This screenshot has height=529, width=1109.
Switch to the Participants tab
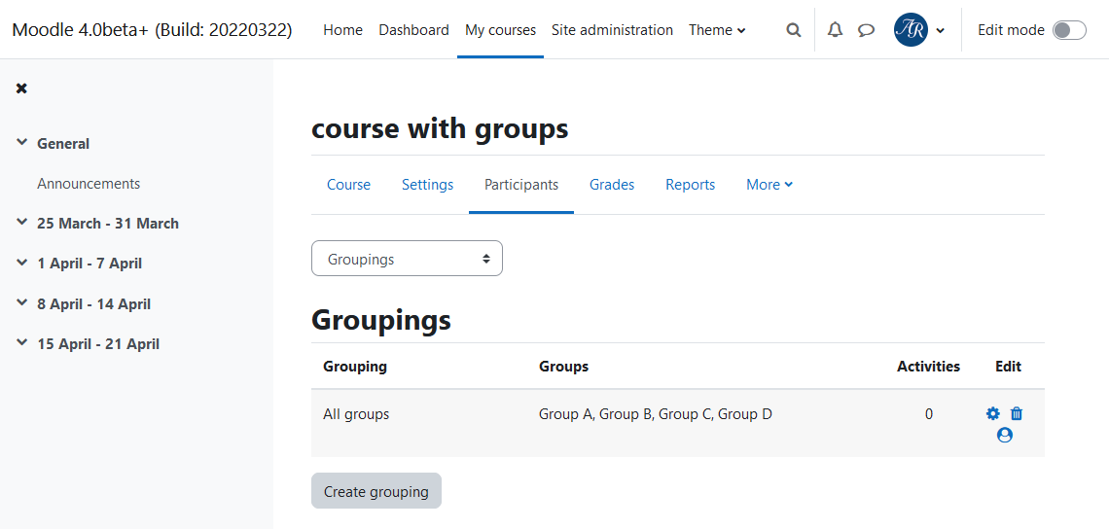click(521, 185)
